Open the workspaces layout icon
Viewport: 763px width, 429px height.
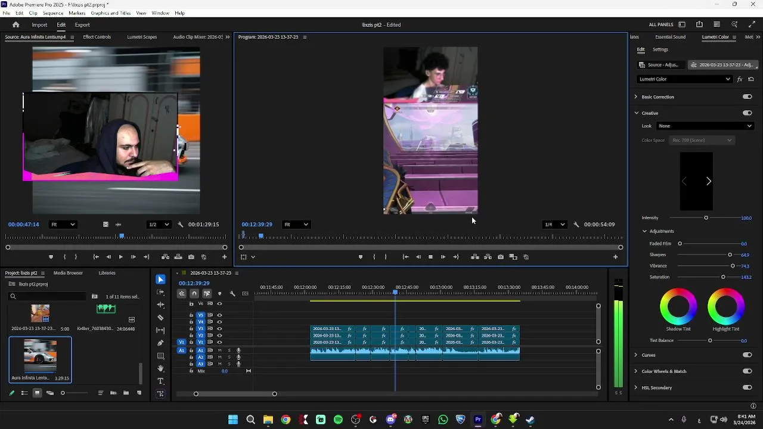[x=682, y=24]
